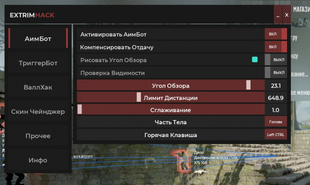Image resolution: width=310 pixels, height=185 pixels.
Task: Click the Угол Обзора slider handle
Action: coord(248,85)
